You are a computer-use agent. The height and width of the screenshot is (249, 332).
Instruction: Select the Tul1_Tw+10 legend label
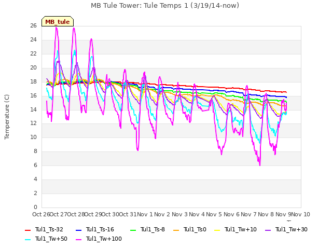[241, 229]
